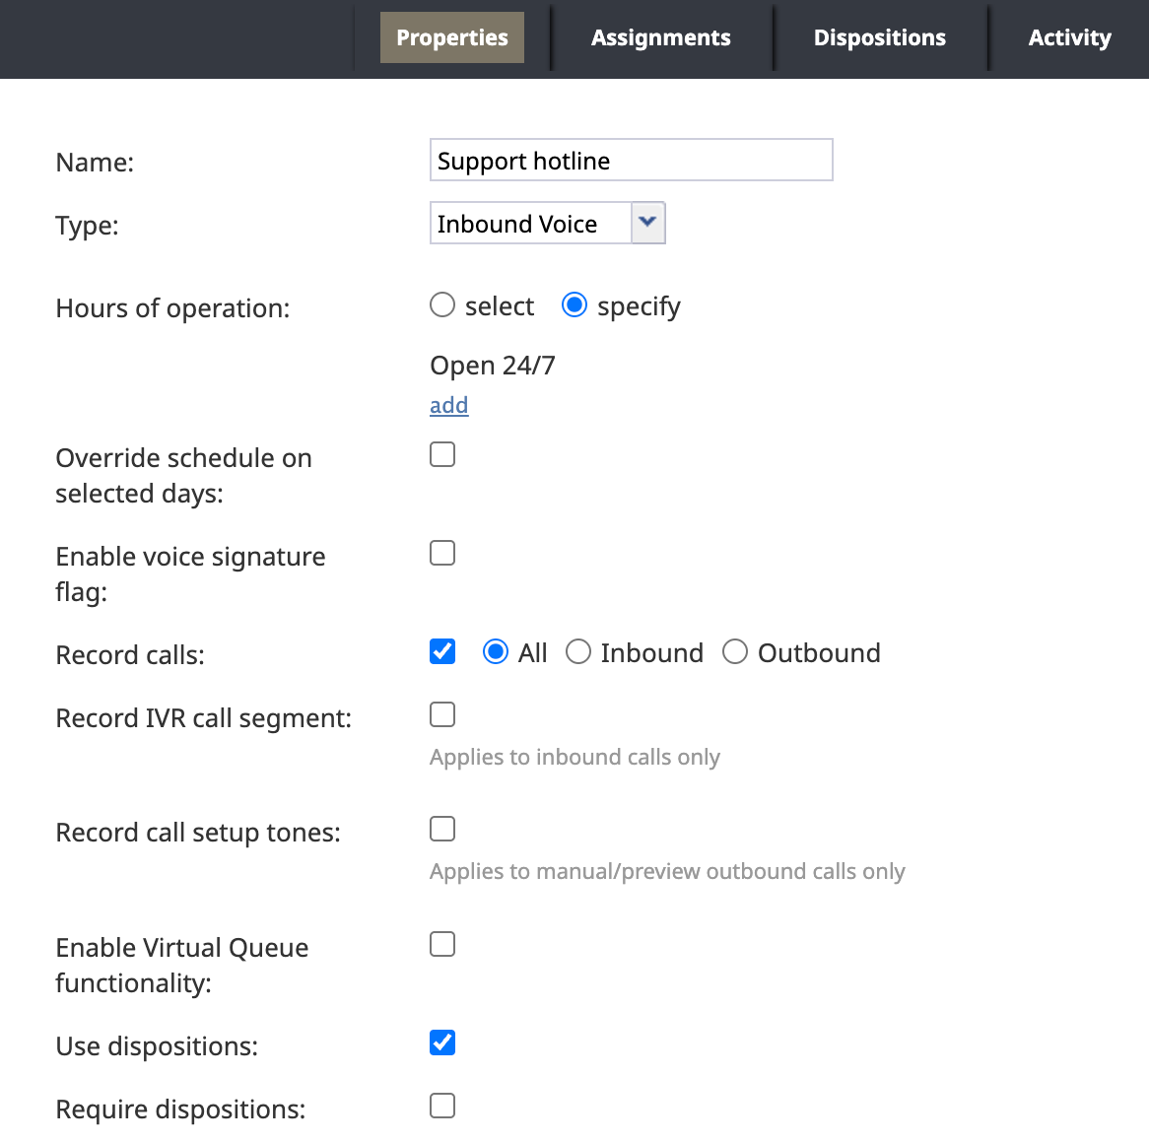Disable Use dispositions
The image size is (1149, 1143).
click(441, 1042)
